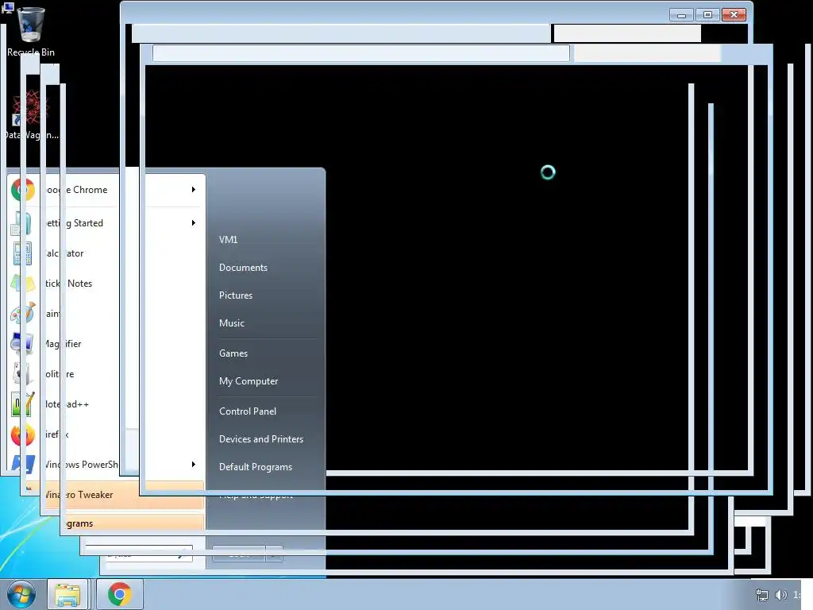This screenshot has height=610, width=813.
Task: Click the front window's search field
Action: coord(647,53)
